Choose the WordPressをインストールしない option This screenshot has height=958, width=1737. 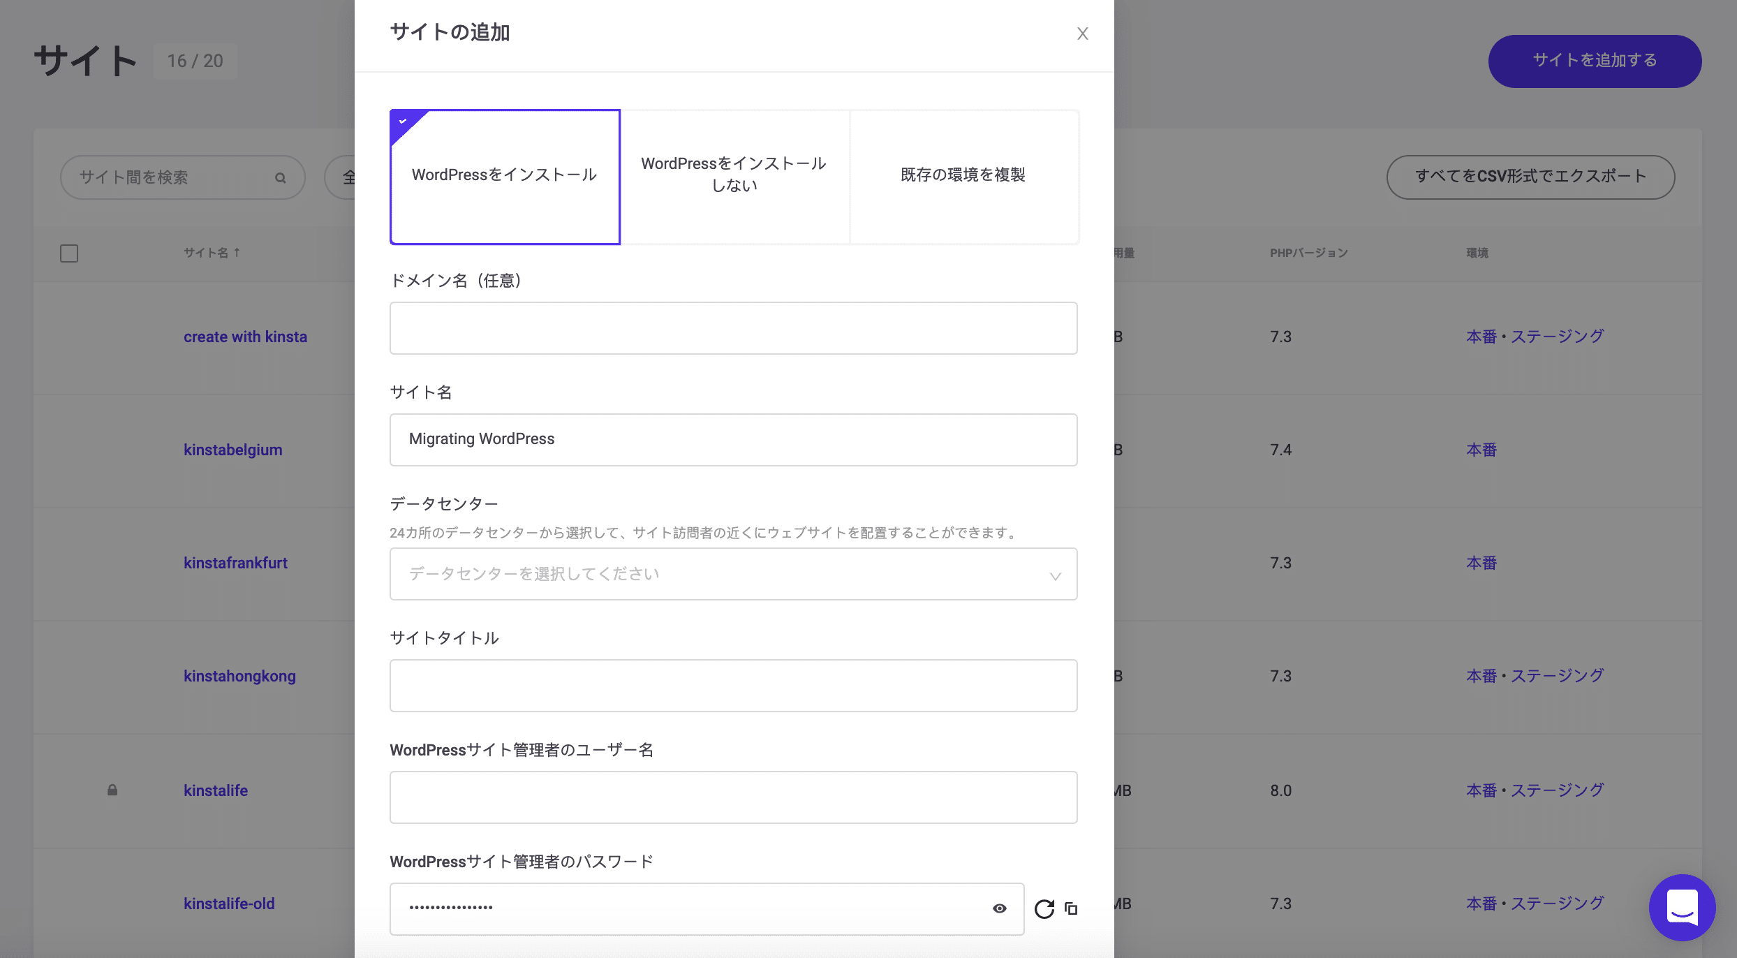coord(734,177)
